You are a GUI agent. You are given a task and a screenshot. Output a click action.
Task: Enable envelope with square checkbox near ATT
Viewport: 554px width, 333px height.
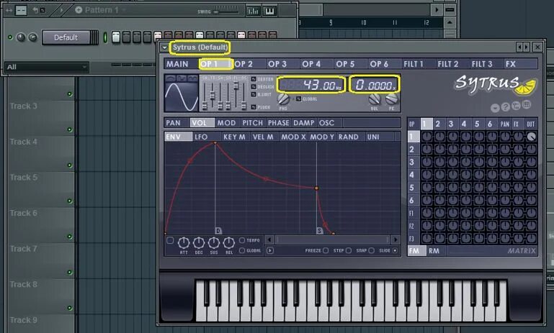(x=170, y=240)
